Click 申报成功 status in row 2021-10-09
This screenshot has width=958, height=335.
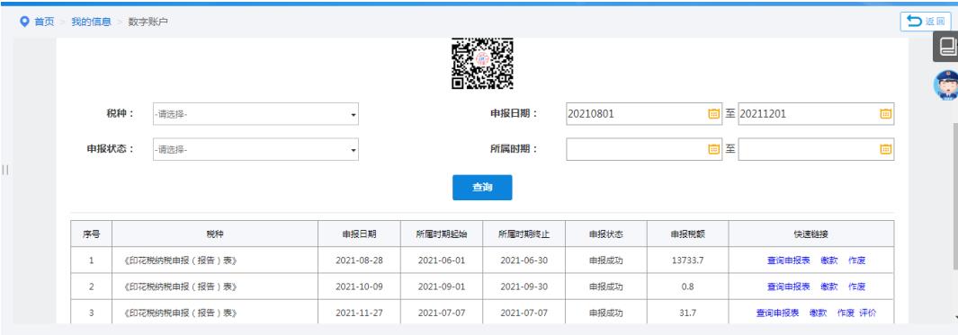pos(606,287)
